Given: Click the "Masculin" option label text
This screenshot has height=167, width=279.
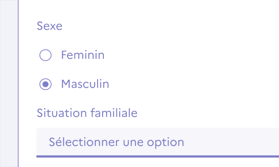Looking at the screenshot, I should (85, 84).
